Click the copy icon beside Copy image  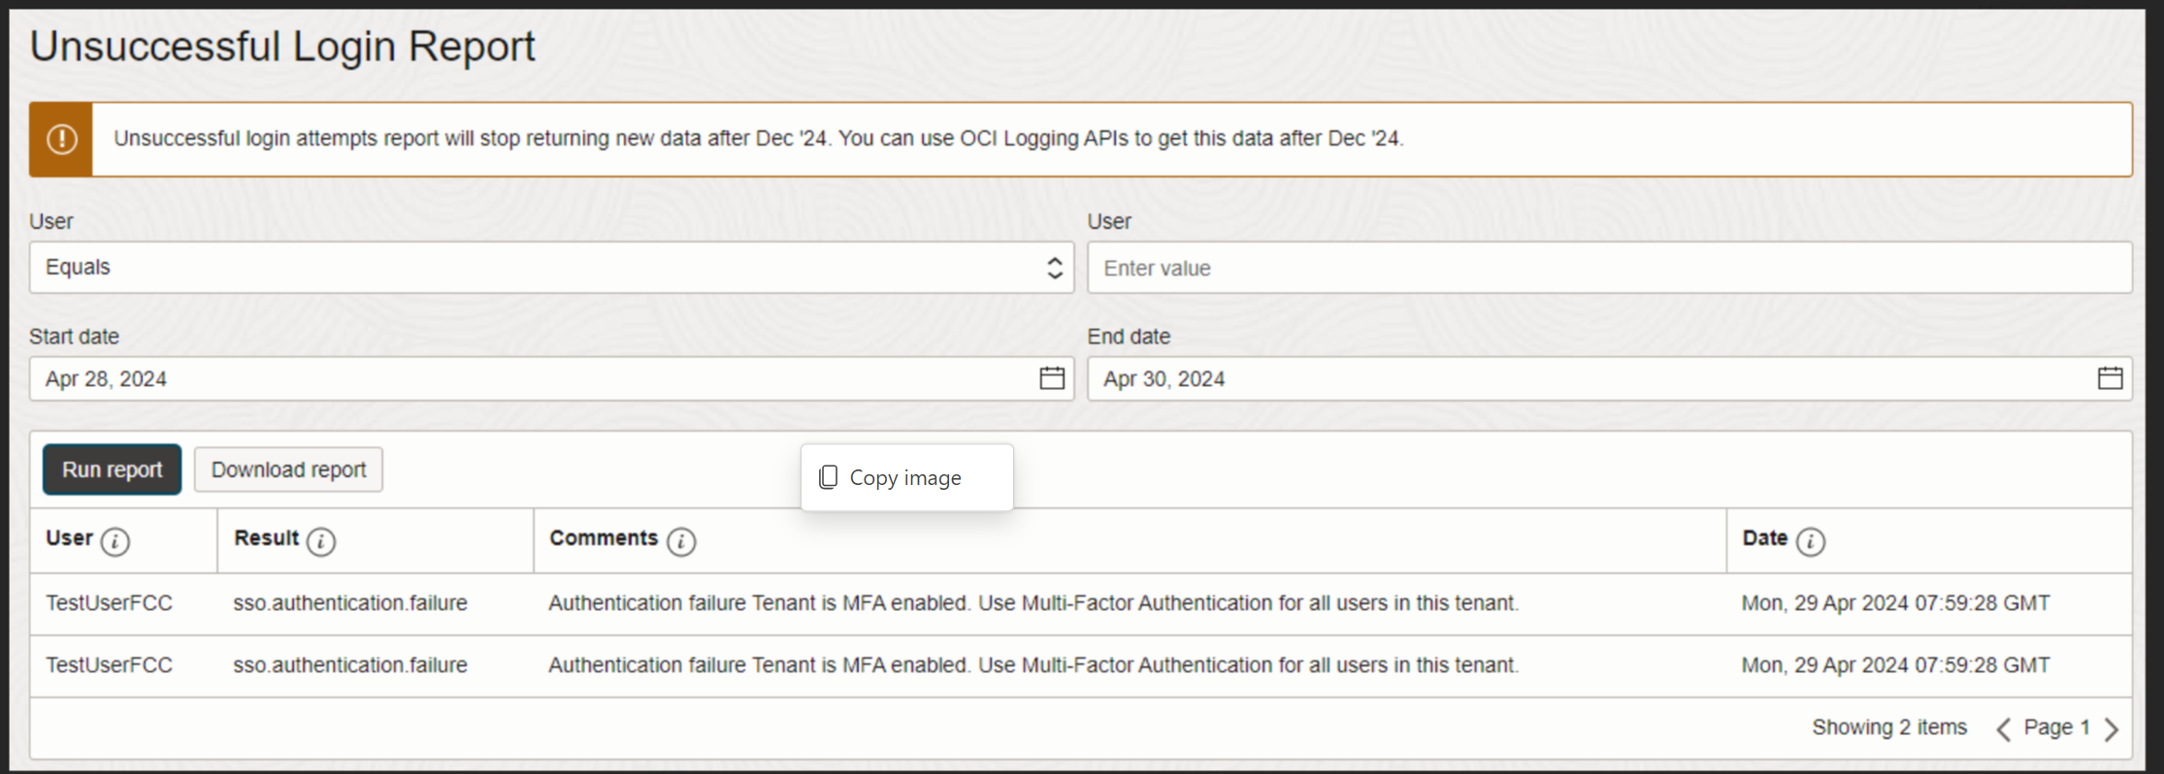point(828,477)
